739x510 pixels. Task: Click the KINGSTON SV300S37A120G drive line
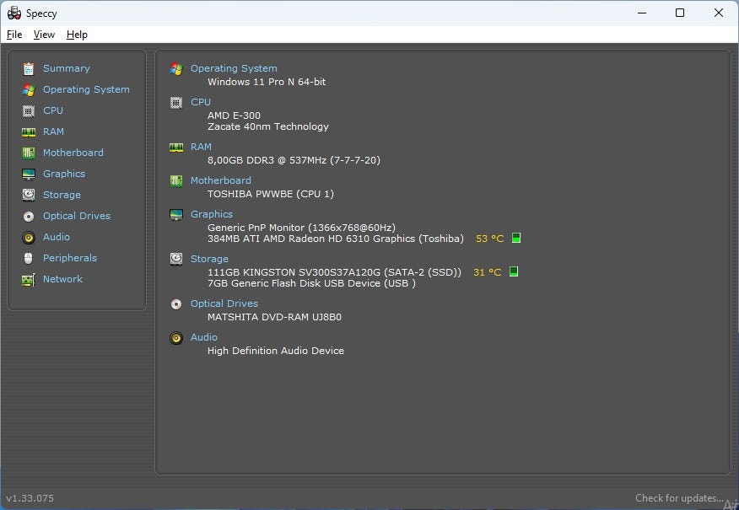click(x=334, y=272)
